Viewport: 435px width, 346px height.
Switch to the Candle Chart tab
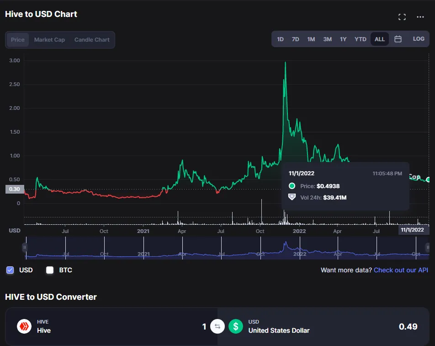[92, 40]
